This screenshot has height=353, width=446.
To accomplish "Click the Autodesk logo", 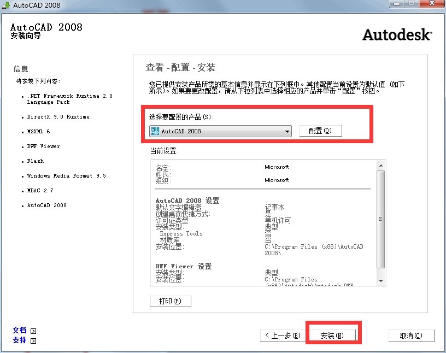I will pos(397,34).
